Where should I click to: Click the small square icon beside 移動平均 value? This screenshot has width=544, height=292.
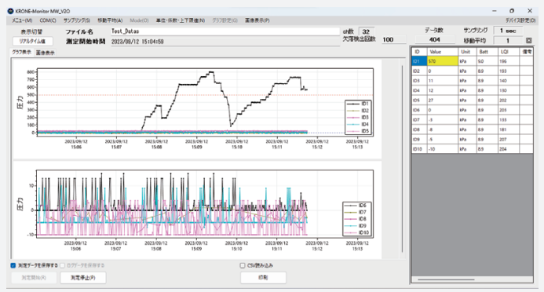(528, 41)
